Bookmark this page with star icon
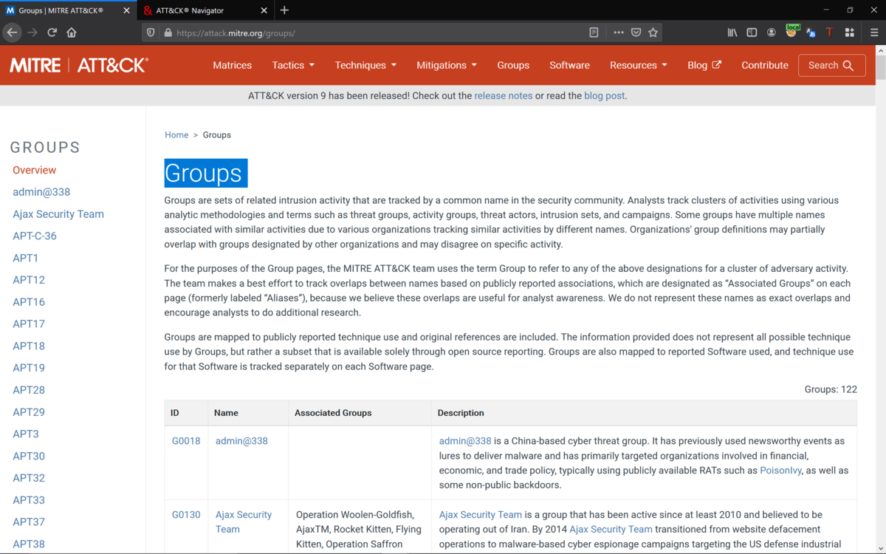The width and height of the screenshot is (886, 554). tap(653, 33)
